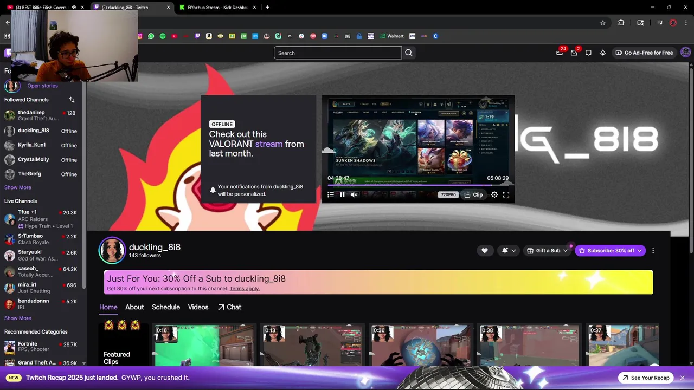Select the About channel tab

coord(134,307)
